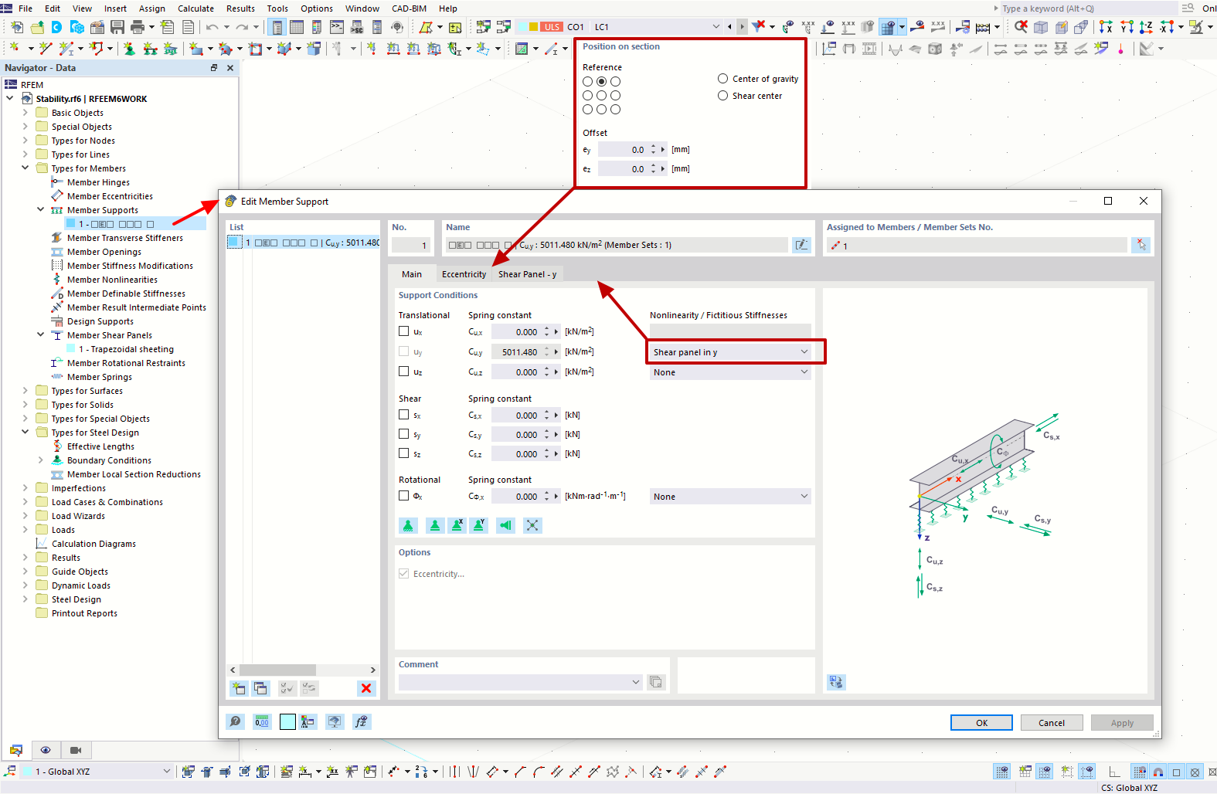Open the script console icon in toolbar

337,27
